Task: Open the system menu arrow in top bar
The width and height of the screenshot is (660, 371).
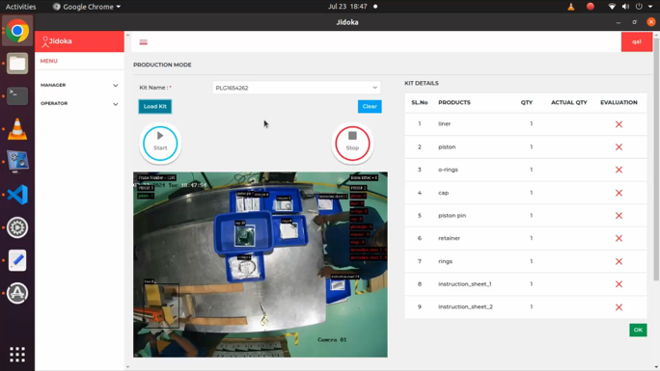Action: click(650, 7)
